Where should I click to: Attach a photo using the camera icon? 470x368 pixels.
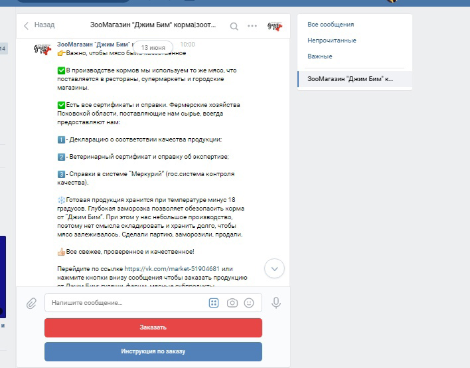[232, 303]
